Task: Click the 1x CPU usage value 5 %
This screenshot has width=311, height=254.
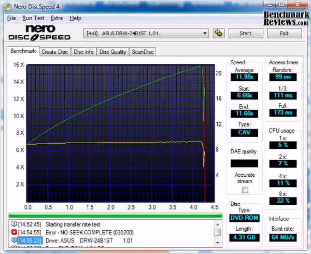Action: (283, 145)
